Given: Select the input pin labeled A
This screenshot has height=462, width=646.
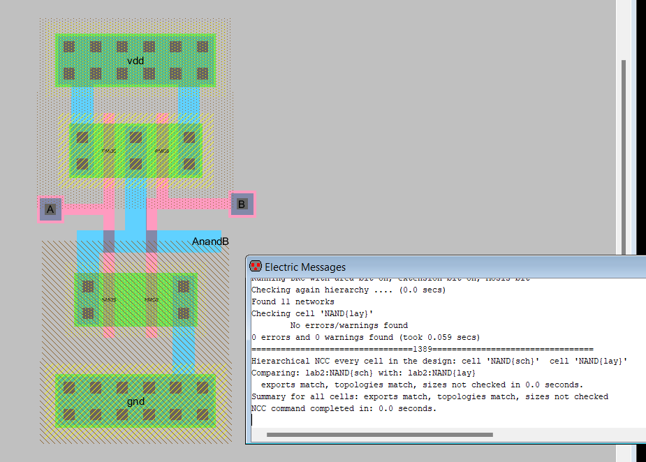Looking at the screenshot, I should [50, 209].
